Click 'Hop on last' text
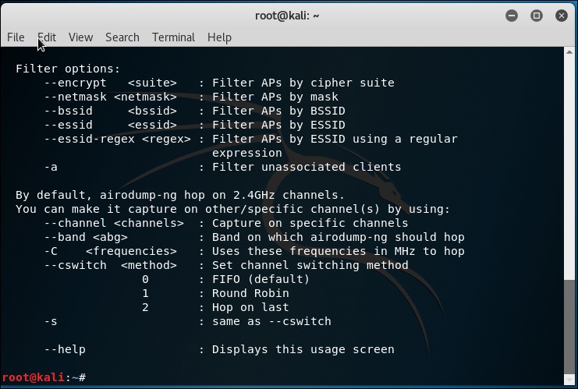This screenshot has width=578, height=389. 250,307
